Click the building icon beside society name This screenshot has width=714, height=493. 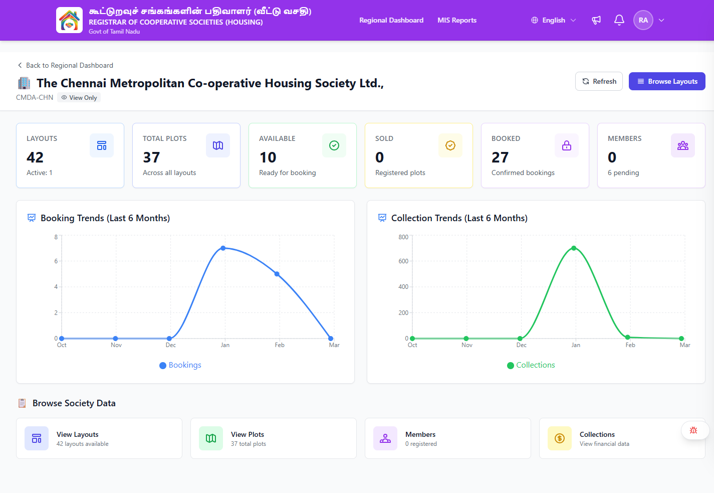click(x=24, y=83)
